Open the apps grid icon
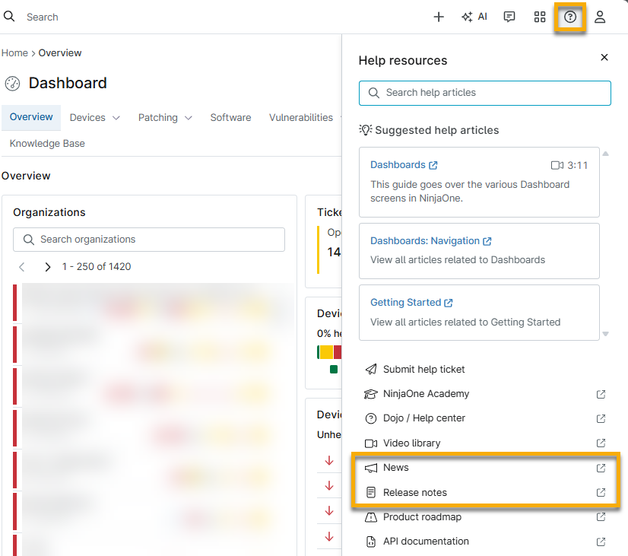 540,17
